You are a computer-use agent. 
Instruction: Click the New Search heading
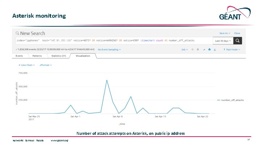33,33
